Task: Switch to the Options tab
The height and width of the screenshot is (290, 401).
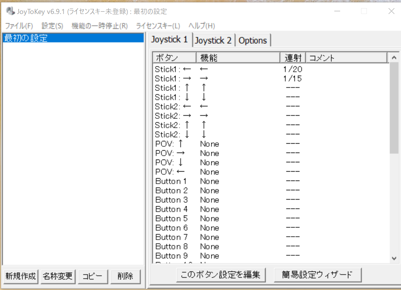Action: coord(253,40)
